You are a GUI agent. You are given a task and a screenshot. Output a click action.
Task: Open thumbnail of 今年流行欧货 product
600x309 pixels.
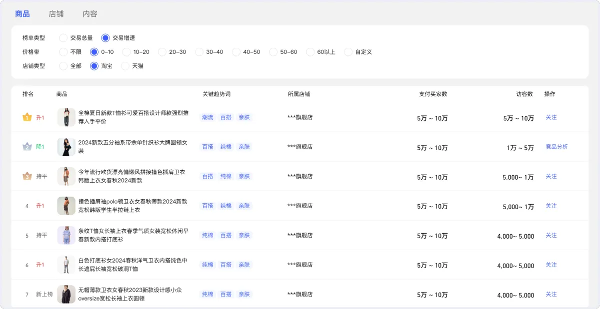(66, 176)
